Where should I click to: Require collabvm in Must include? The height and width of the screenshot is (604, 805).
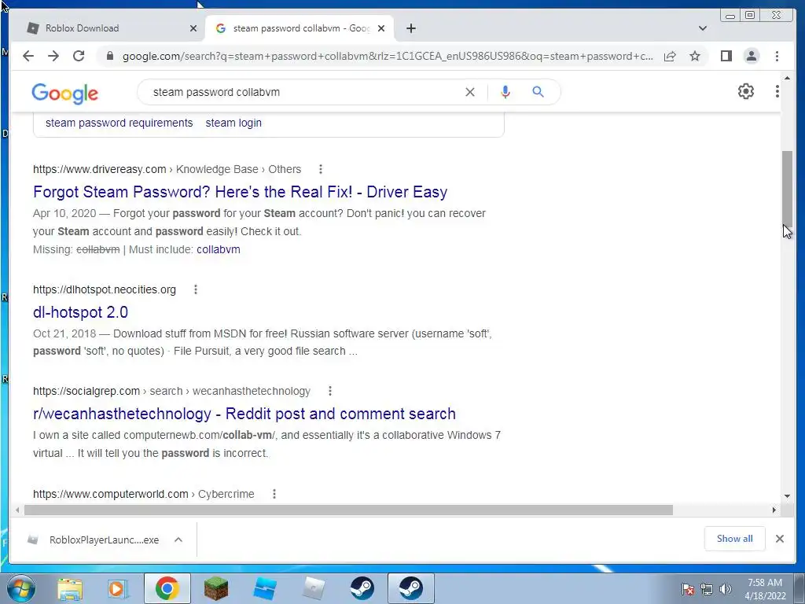[x=219, y=249]
